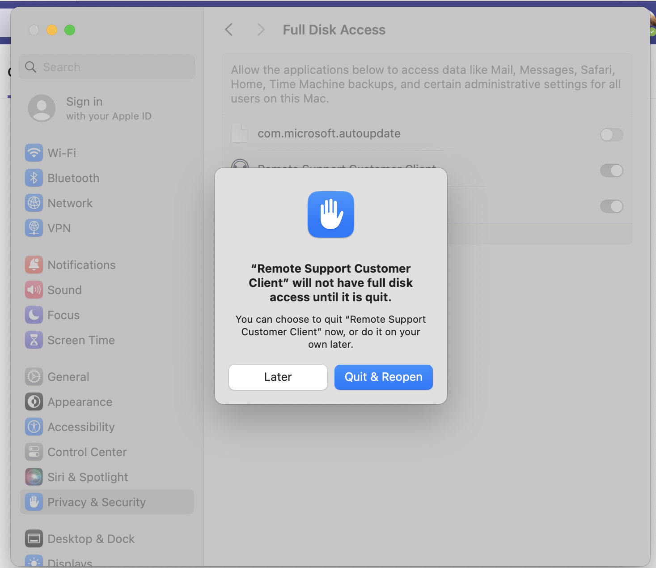This screenshot has width=656, height=568.
Task: Toggle the third app's disk access switch
Action: point(611,206)
